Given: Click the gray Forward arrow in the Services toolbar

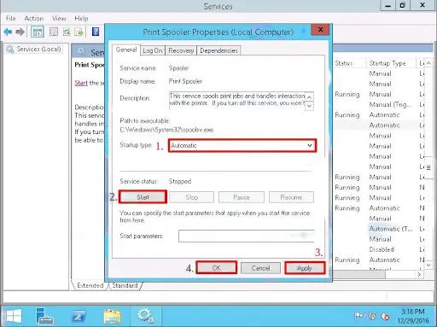Looking at the screenshot, I should [20, 32].
